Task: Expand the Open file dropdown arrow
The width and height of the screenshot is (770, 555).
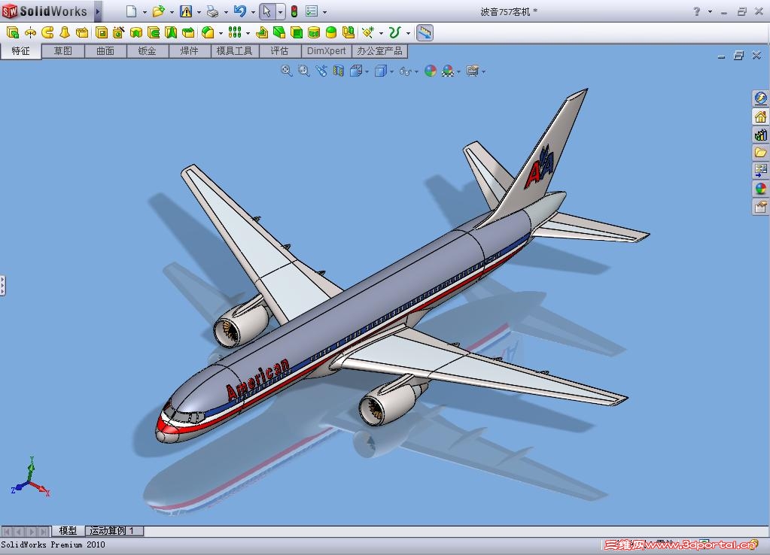Action: (x=172, y=12)
